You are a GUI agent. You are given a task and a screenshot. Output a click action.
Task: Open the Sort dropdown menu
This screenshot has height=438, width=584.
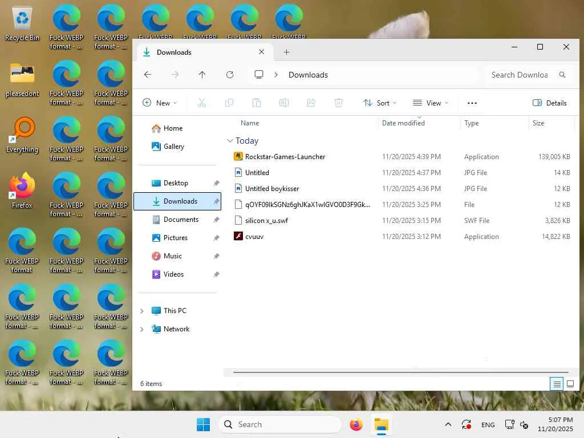(x=379, y=103)
